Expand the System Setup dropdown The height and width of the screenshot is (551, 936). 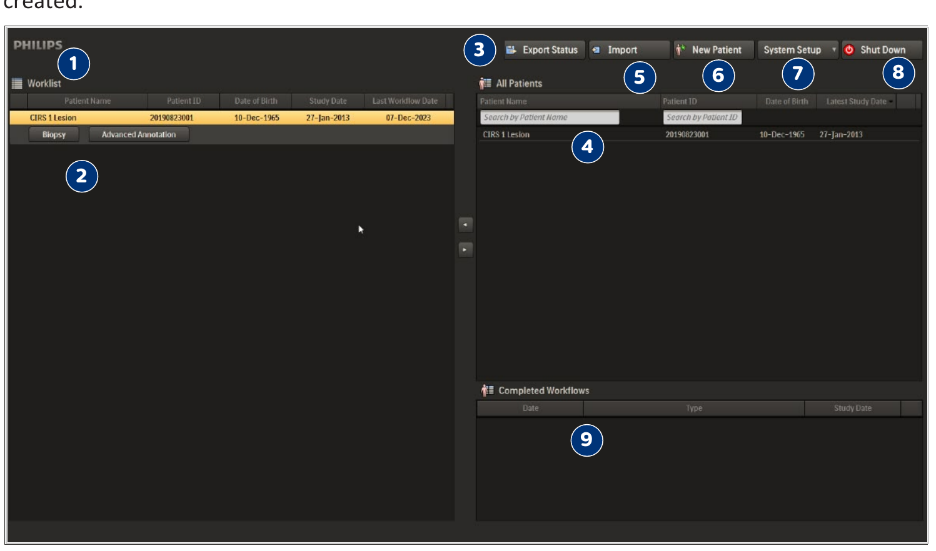tap(798, 50)
